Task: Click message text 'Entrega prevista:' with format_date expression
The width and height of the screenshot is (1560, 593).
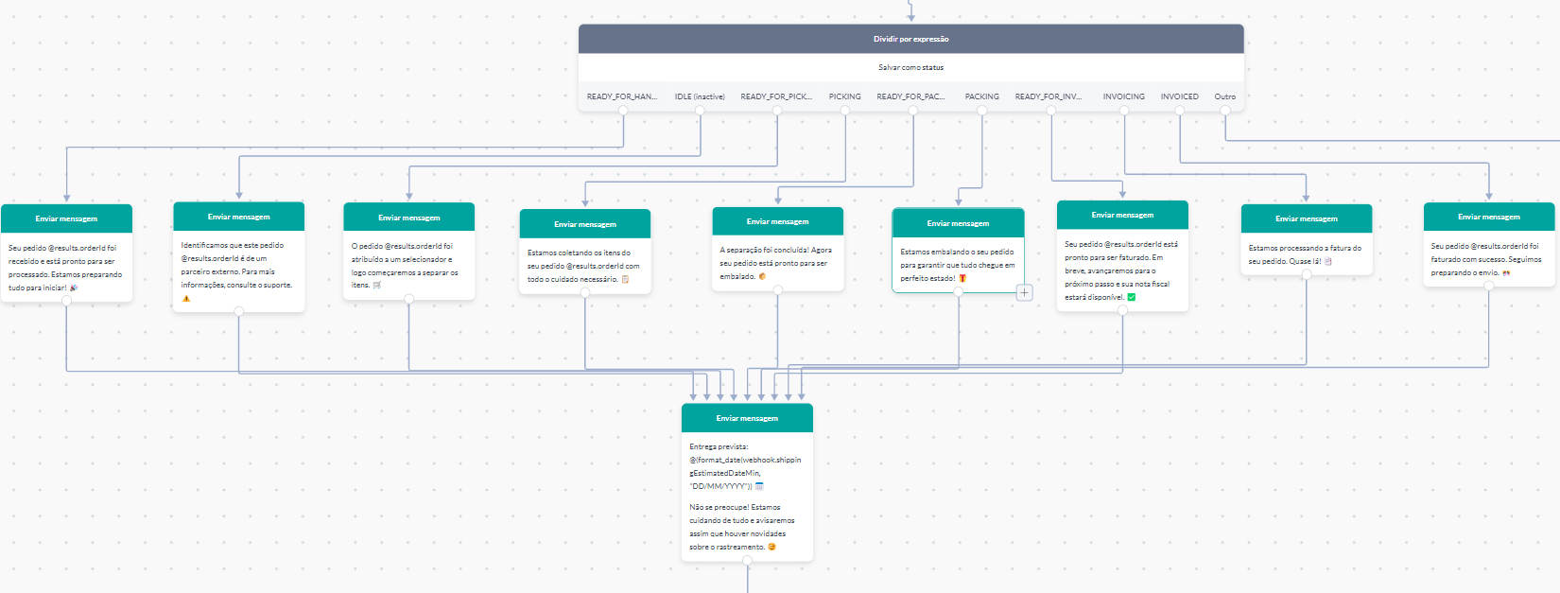Action: 745,466
